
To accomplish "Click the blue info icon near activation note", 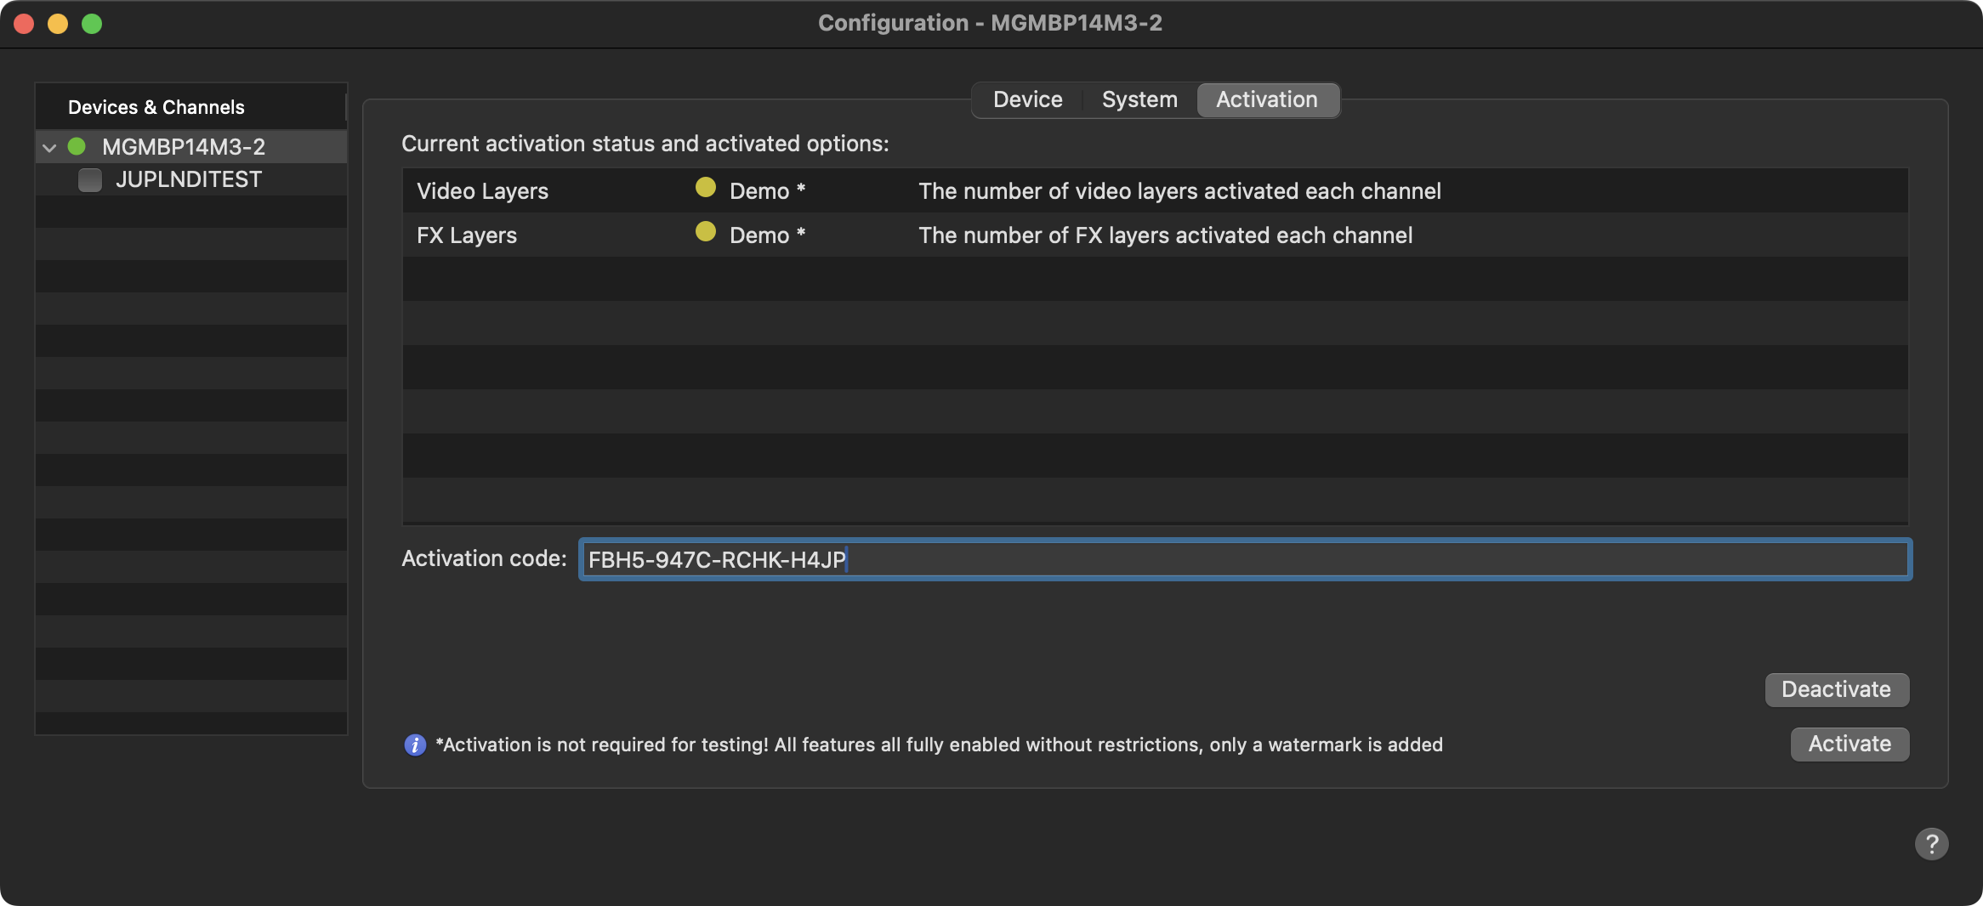I will [415, 745].
